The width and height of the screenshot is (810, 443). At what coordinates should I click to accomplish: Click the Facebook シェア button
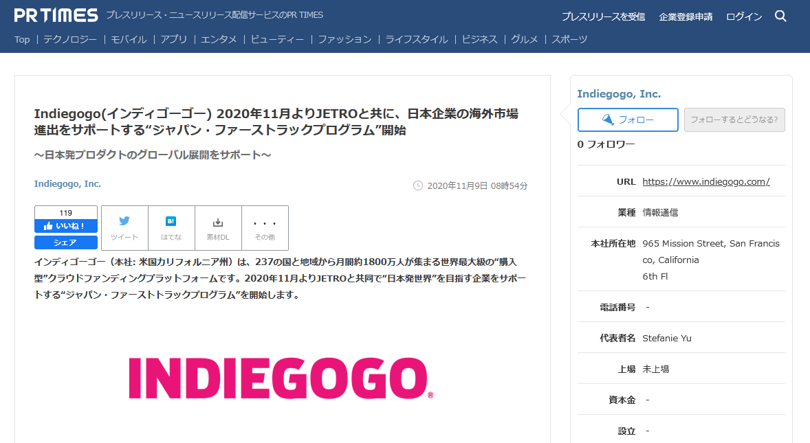(x=65, y=242)
